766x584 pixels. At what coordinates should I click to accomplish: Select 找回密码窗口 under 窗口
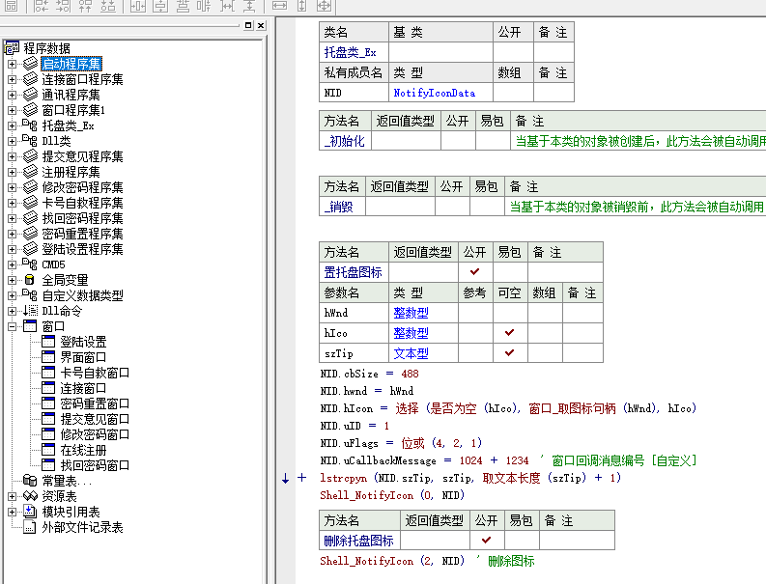click(x=95, y=465)
